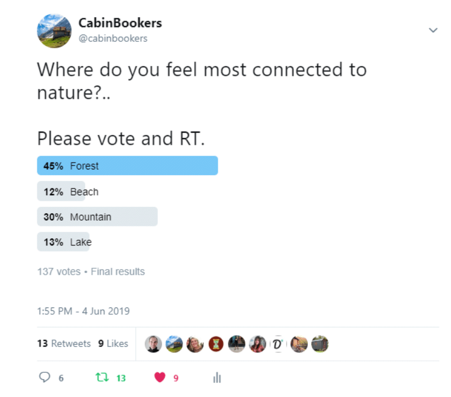Click the letter D avatar among likers

278,344
